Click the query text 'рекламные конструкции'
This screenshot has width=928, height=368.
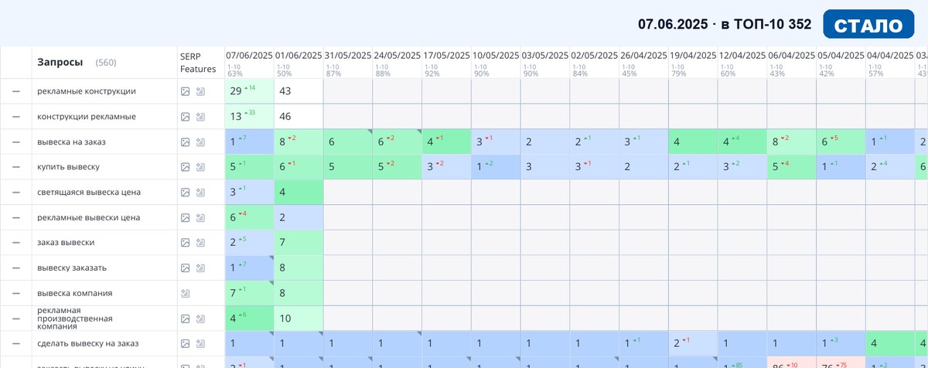tap(87, 91)
